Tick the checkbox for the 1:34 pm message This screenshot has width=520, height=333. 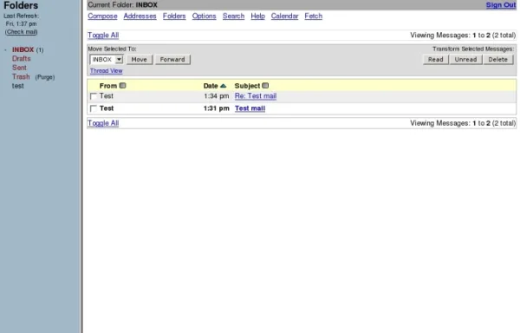pos(94,96)
